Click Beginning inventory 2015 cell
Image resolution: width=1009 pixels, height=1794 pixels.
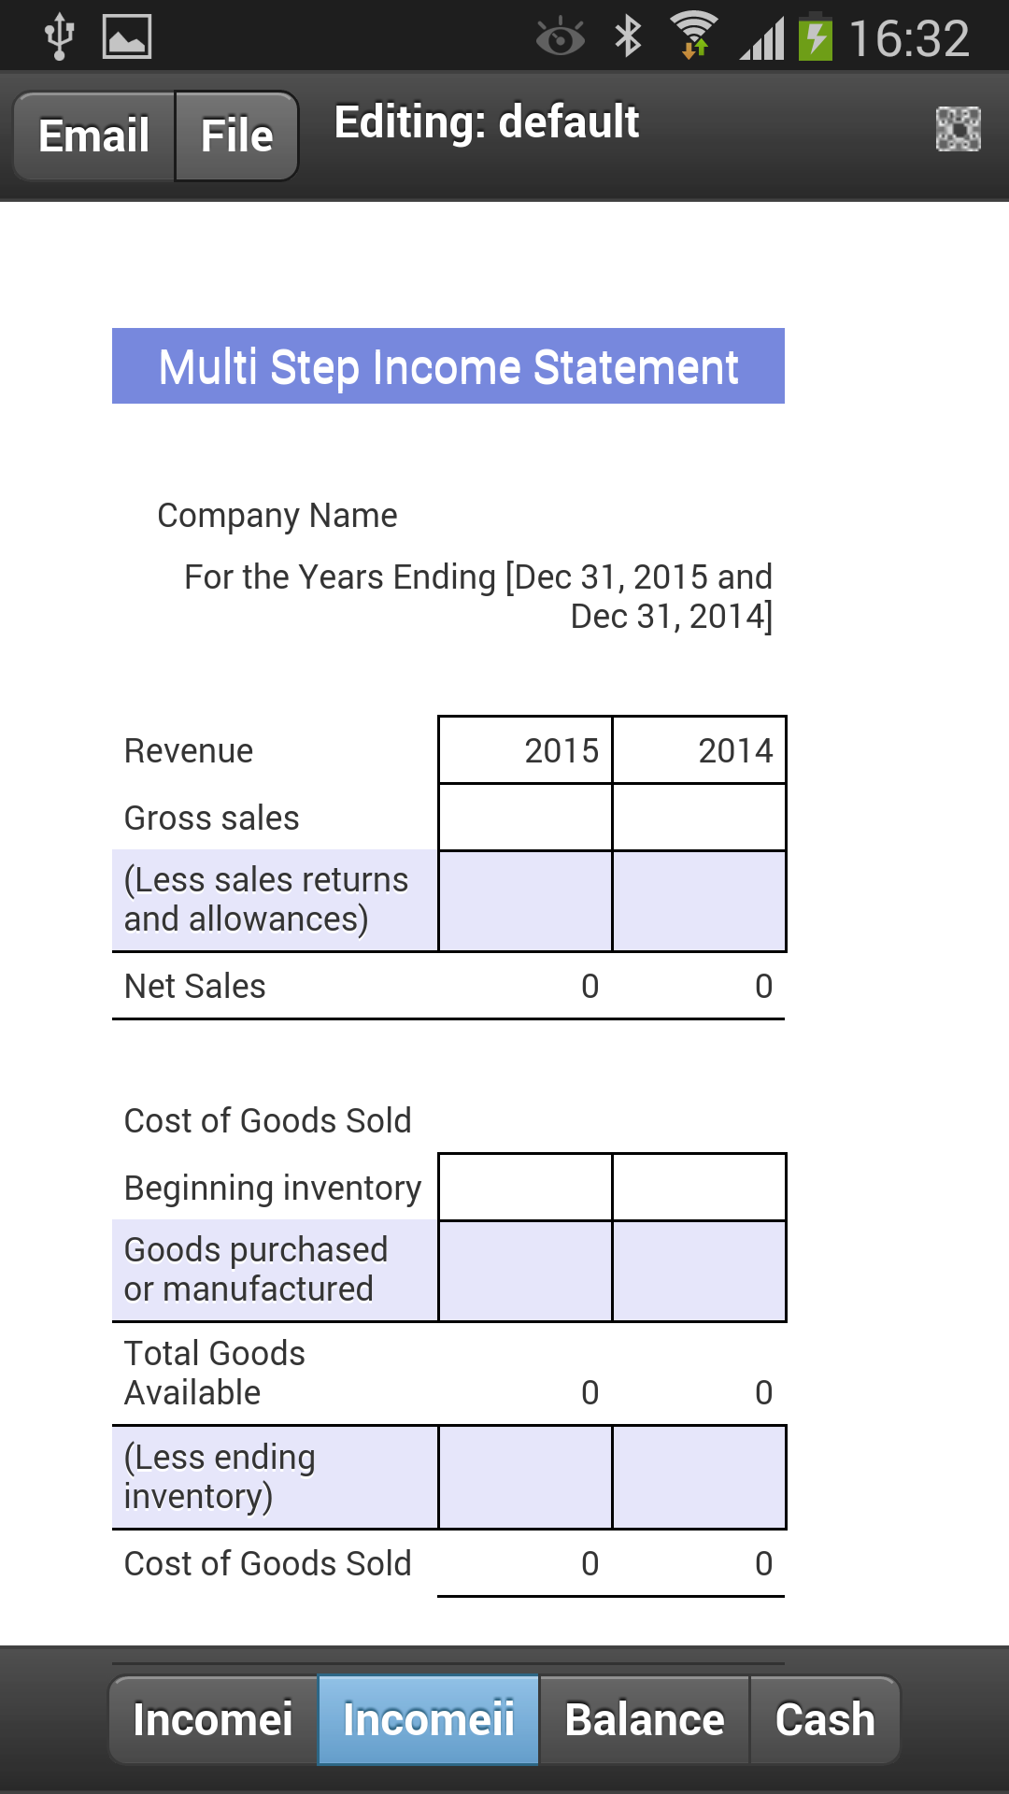(x=525, y=1188)
